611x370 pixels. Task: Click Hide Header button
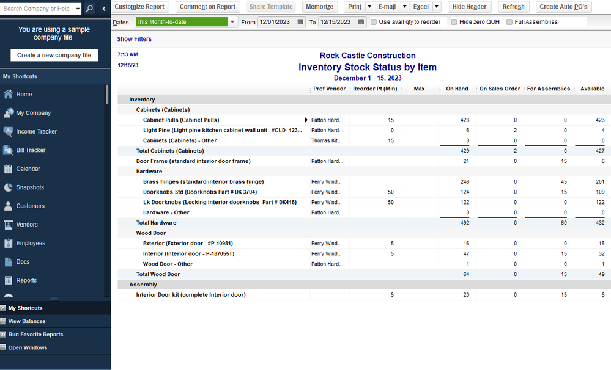[469, 7]
